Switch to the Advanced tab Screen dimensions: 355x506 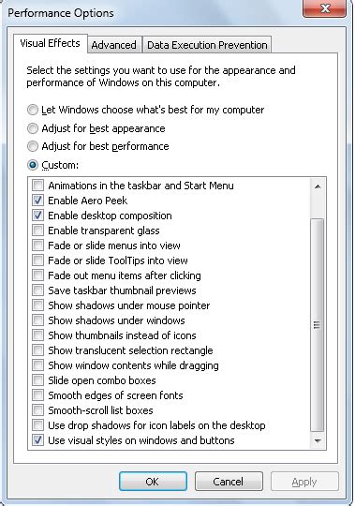coord(114,45)
